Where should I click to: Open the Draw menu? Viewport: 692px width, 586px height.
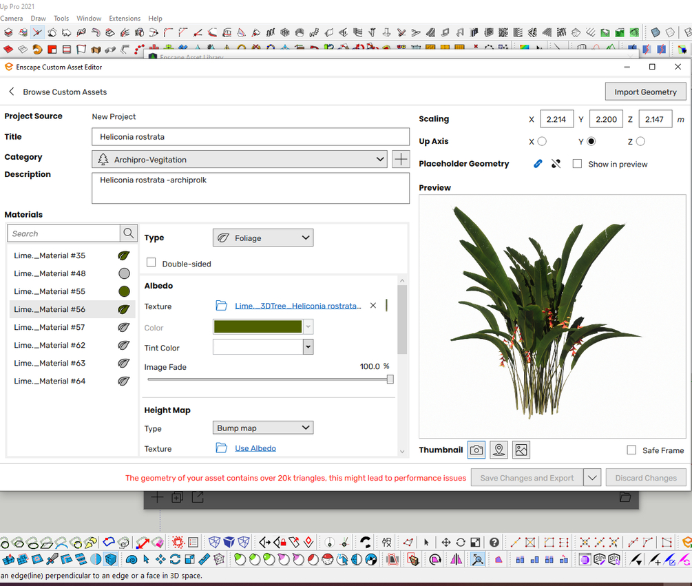coord(39,18)
